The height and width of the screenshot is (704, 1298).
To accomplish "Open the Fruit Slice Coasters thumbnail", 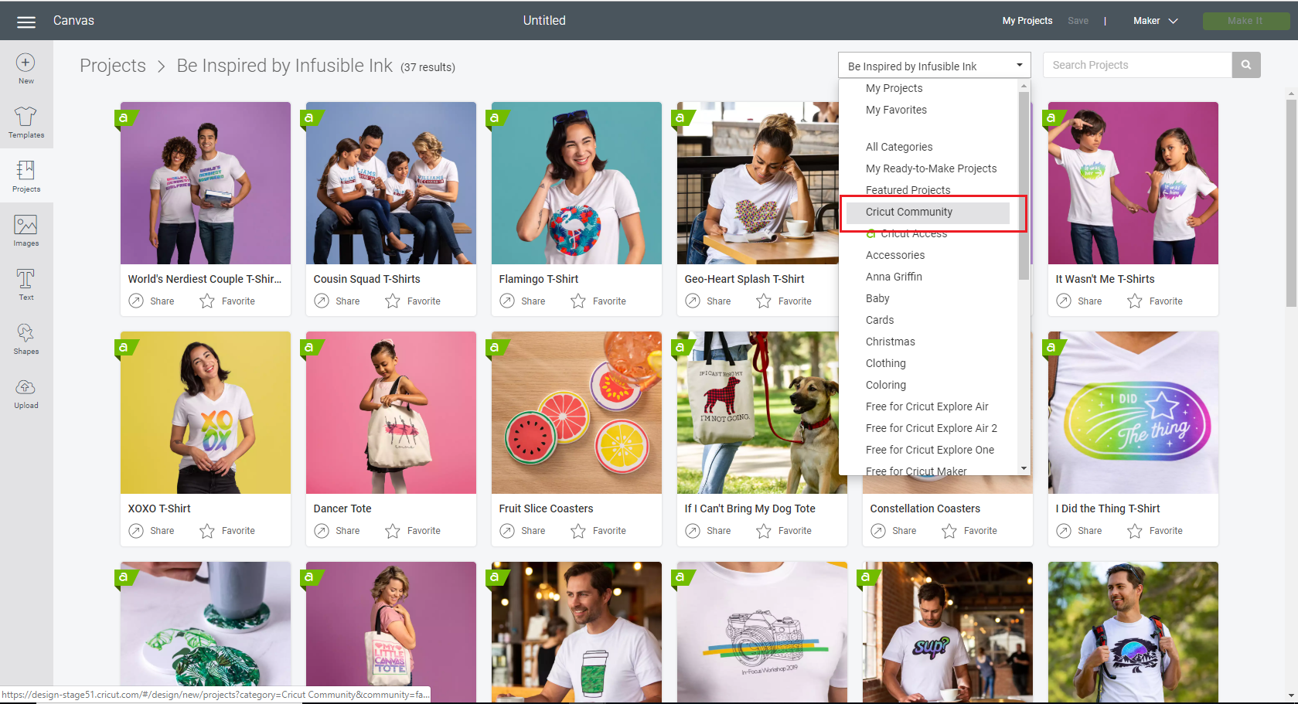I will pos(577,413).
